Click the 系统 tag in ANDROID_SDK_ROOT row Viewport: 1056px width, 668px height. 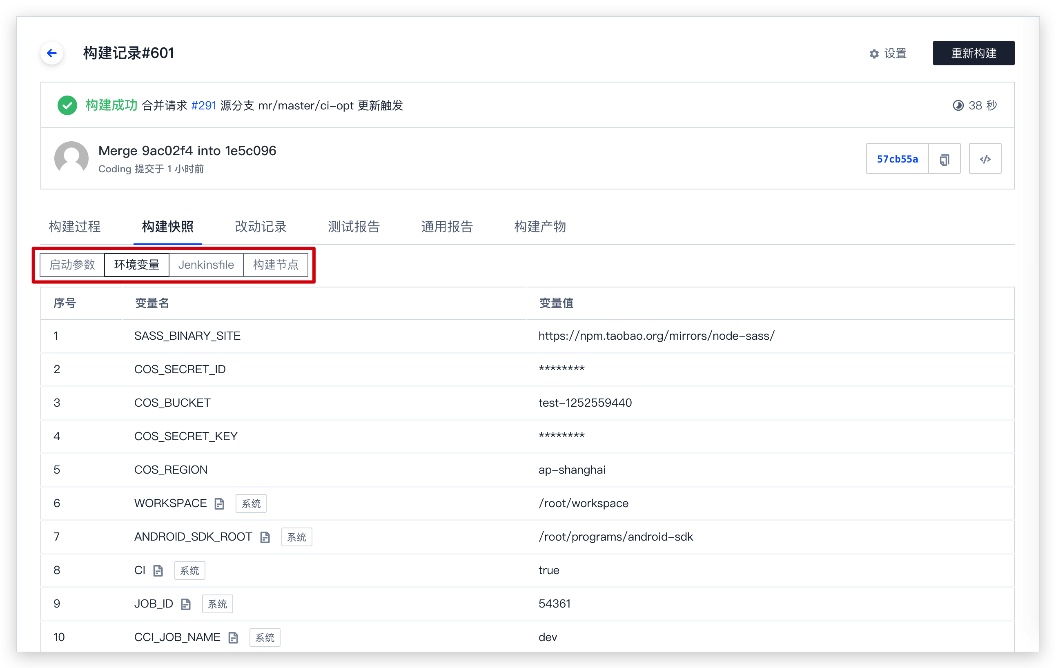pyautogui.click(x=296, y=537)
